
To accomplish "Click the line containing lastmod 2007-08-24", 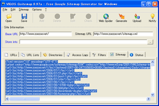I will (x=78, y=67).
